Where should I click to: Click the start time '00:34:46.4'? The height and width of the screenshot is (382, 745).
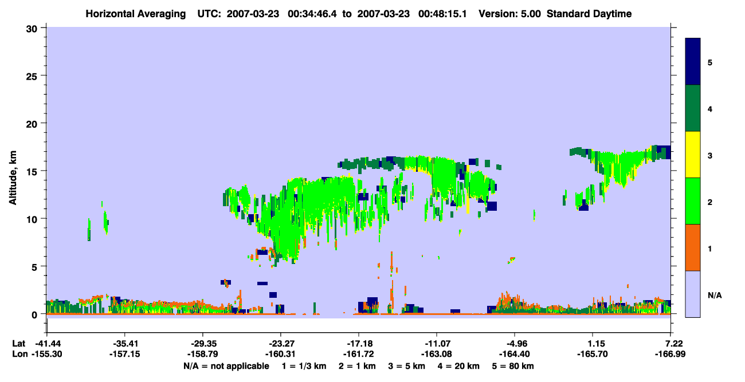click(311, 14)
